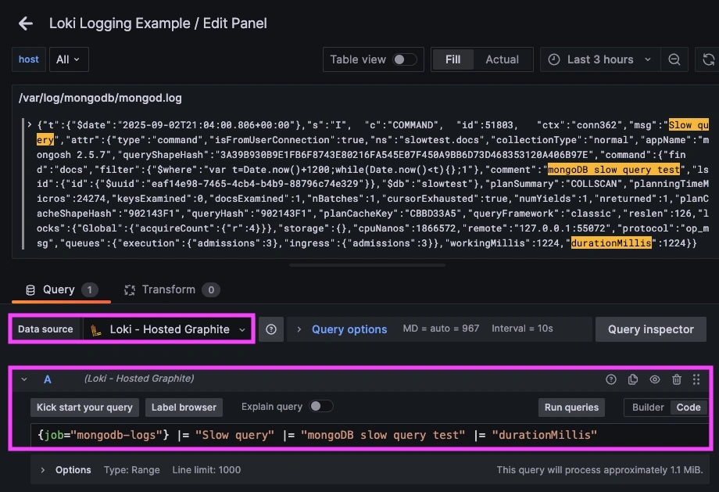The height and width of the screenshot is (492, 719).
Task: Expand the log line details chevron
Action: point(30,125)
